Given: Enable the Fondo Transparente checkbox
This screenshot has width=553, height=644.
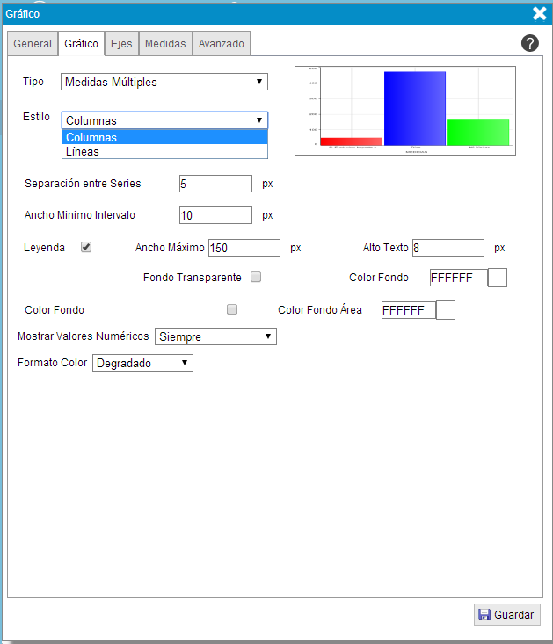Looking at the screenshot, I should click(x=256, y=277).
